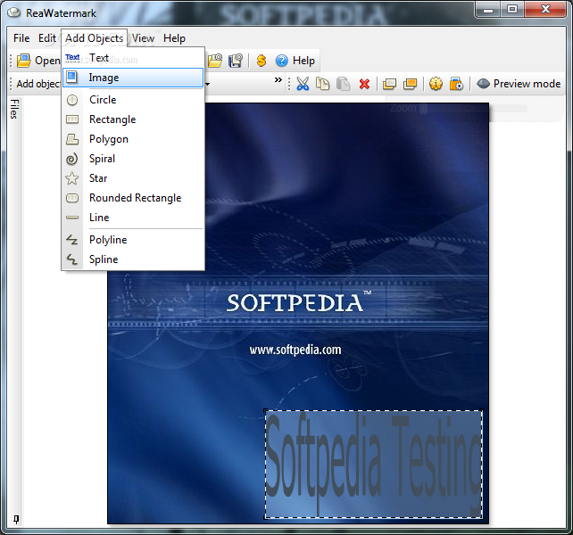573x535 pixels.
Task: Click the scissors Cut icon
Action: pyautogui.click(x=303, y=84)
